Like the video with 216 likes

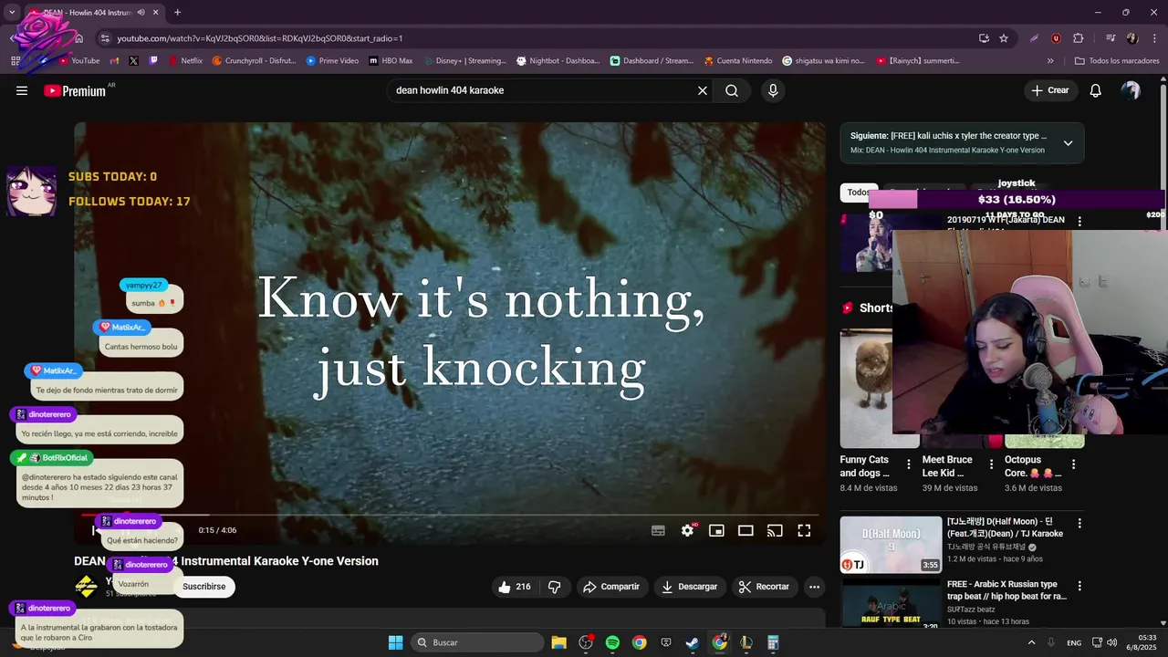515,587
